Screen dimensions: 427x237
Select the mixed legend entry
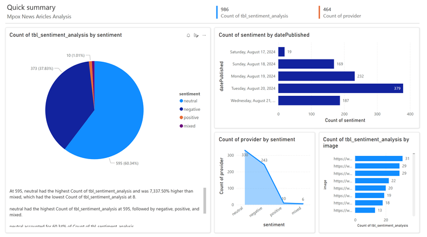click(187, 126)
